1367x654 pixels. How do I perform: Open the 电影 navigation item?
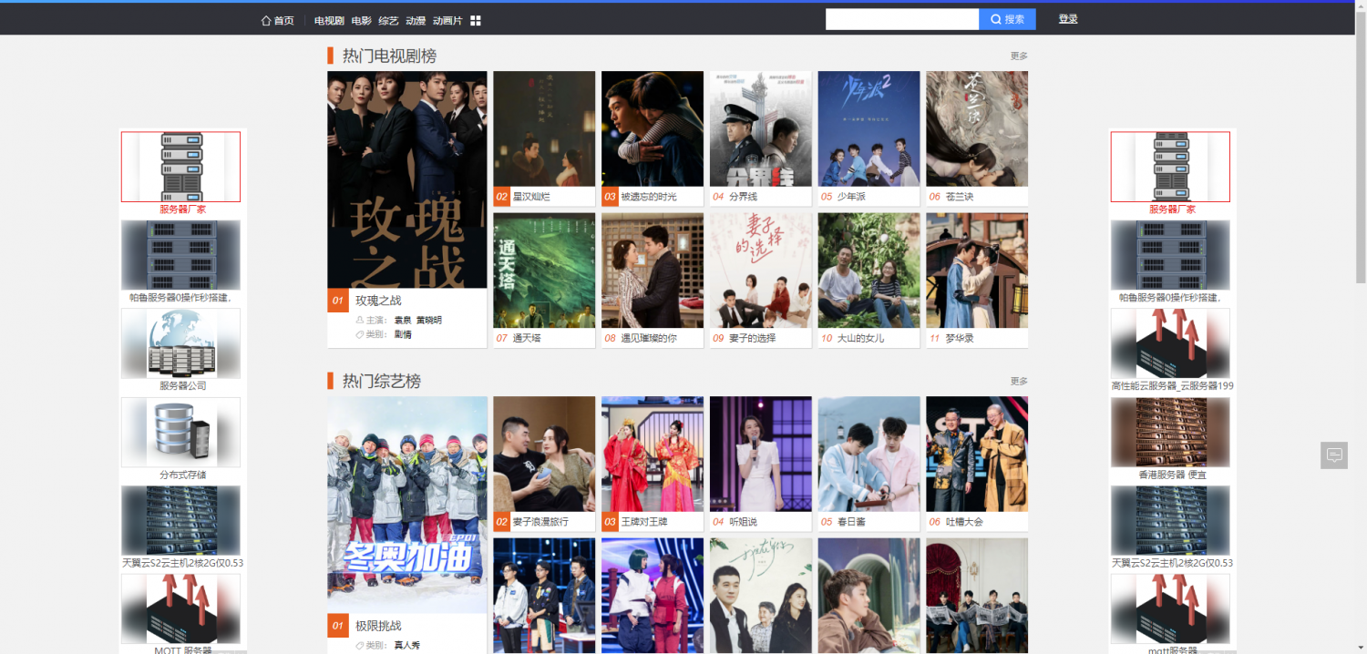tap(362, 20)
